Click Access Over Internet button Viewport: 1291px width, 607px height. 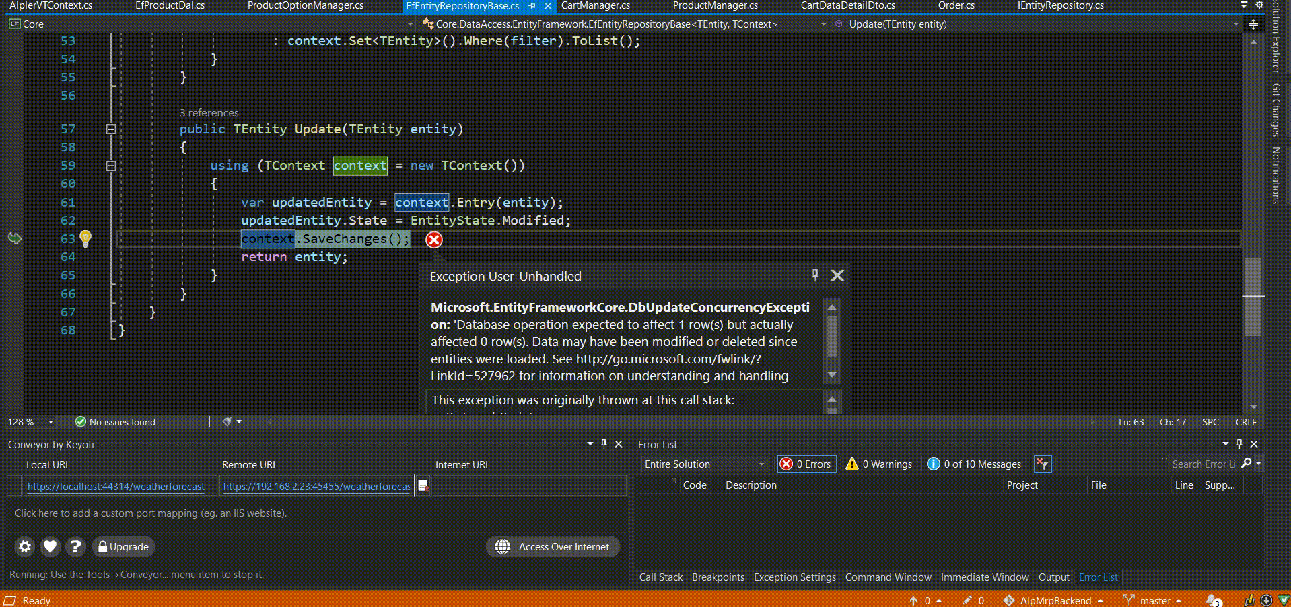coord(553,546)
